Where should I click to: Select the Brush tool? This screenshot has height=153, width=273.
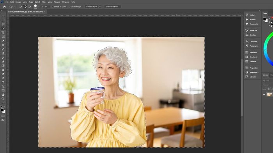pyautogui.click(x=3, y=49)
